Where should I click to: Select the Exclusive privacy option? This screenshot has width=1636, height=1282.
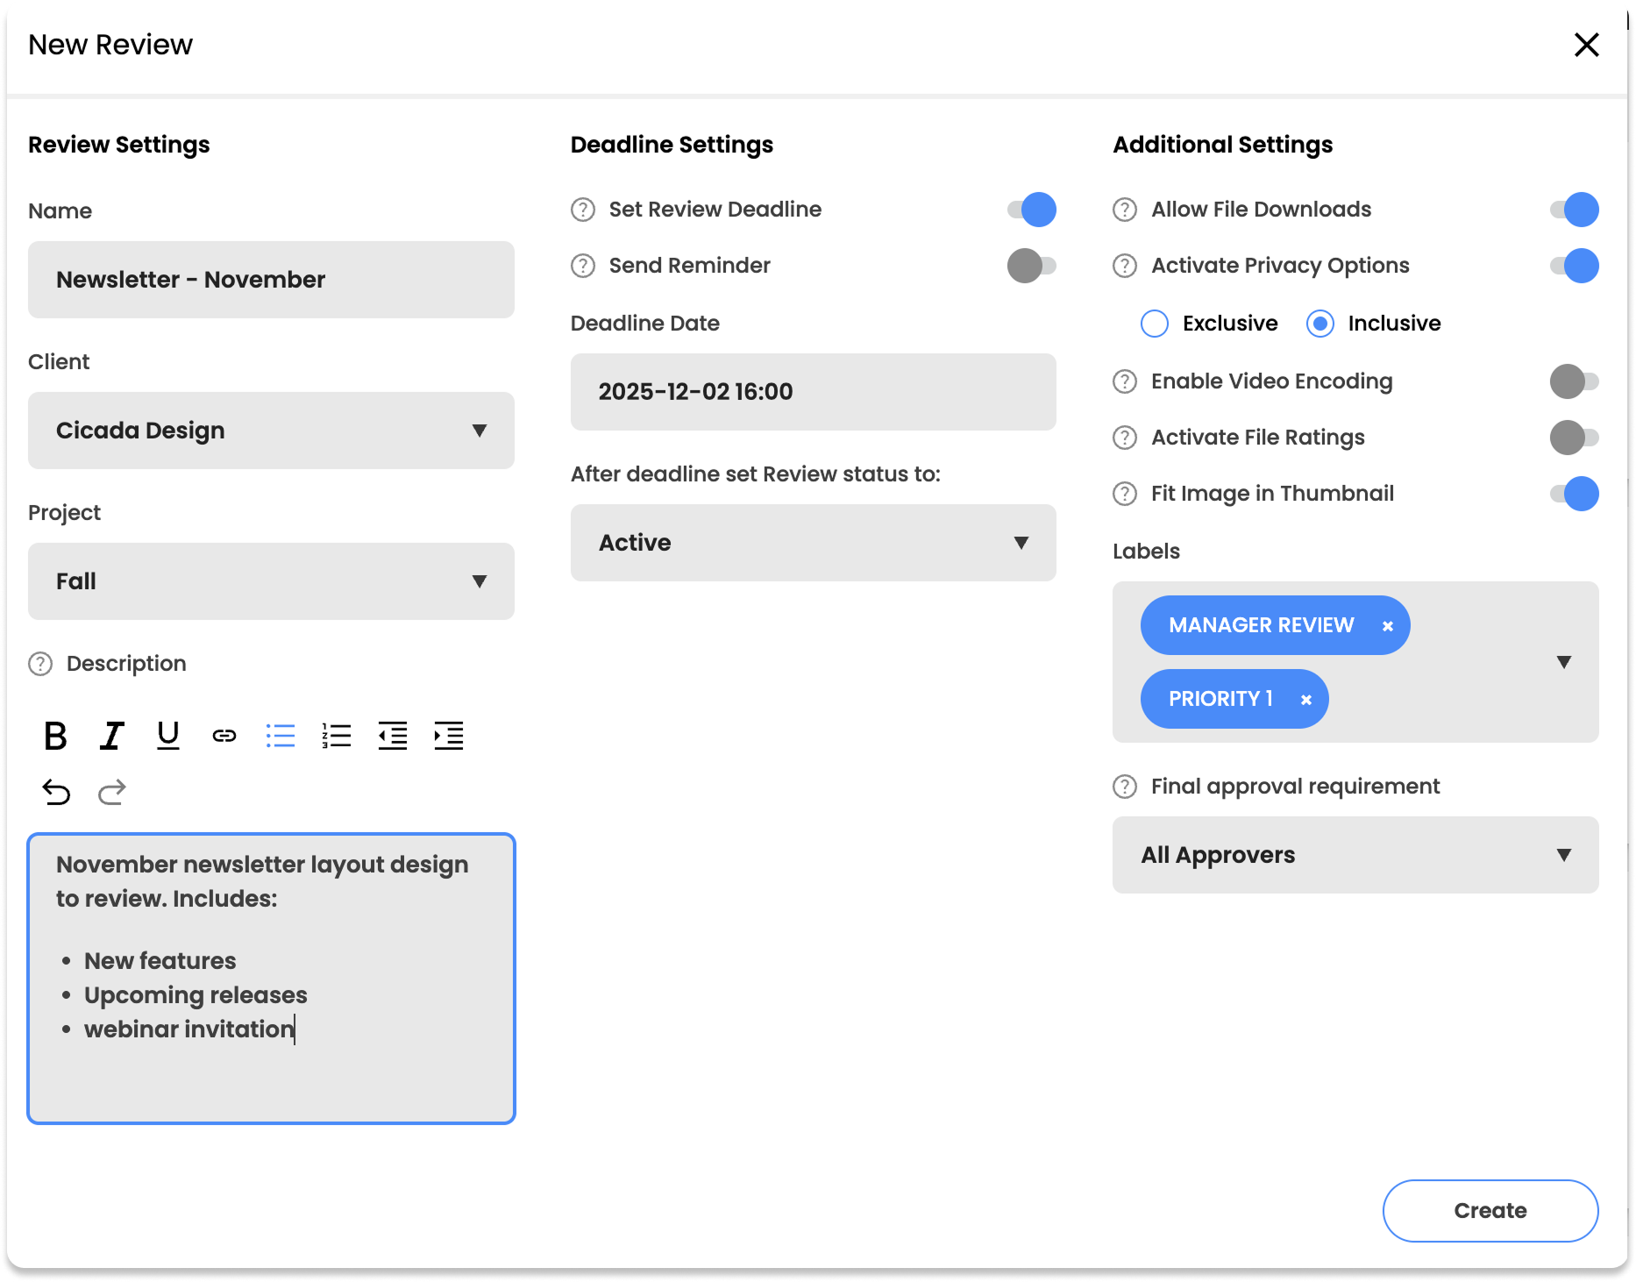tap(1155, 324)
